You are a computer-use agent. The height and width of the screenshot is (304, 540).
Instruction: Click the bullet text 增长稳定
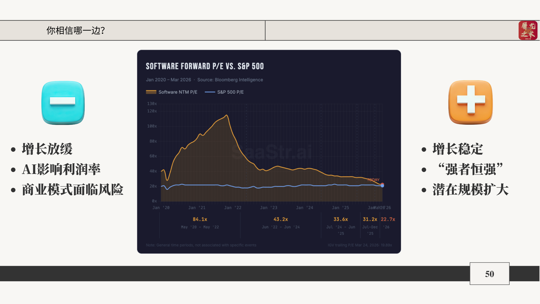click(x=458, y=149)
